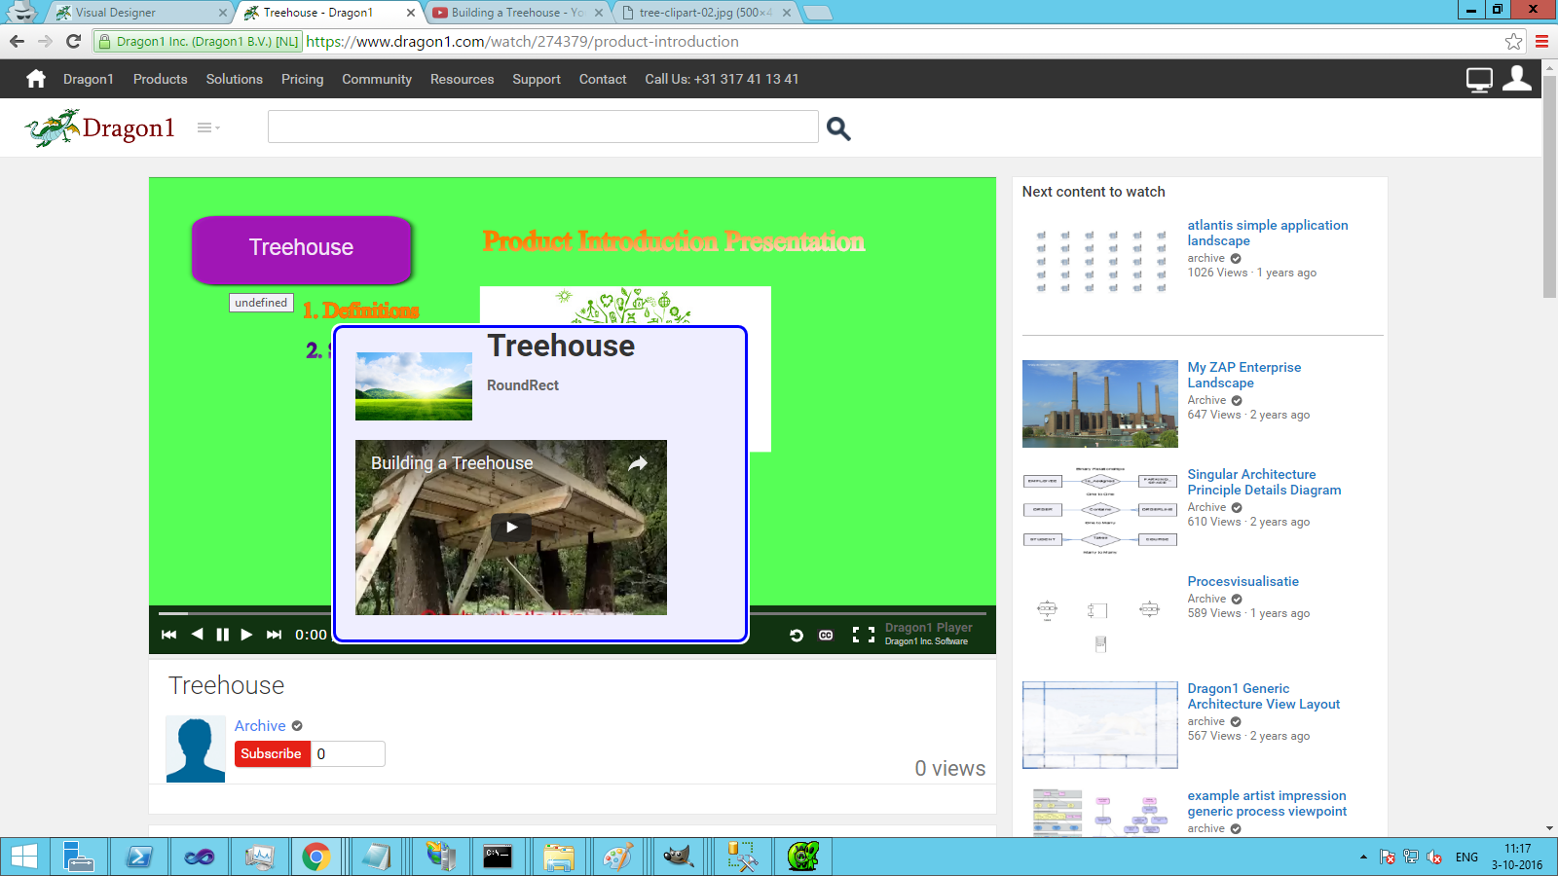Open Dragon1 nav item in navbar
This screenshot has height=876, width=1558.
pyautogui.click(x=89, y=79)
